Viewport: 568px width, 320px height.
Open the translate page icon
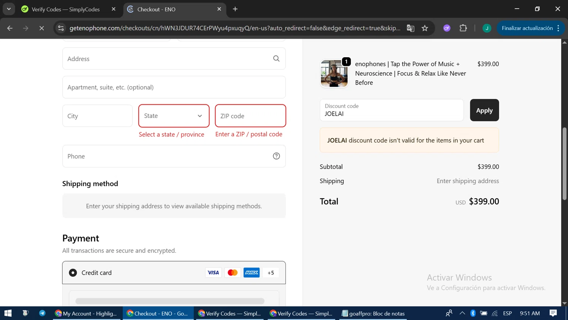(410, 28)
